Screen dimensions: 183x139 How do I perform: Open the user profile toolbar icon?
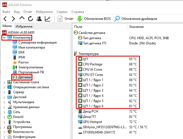click(39, 19)
